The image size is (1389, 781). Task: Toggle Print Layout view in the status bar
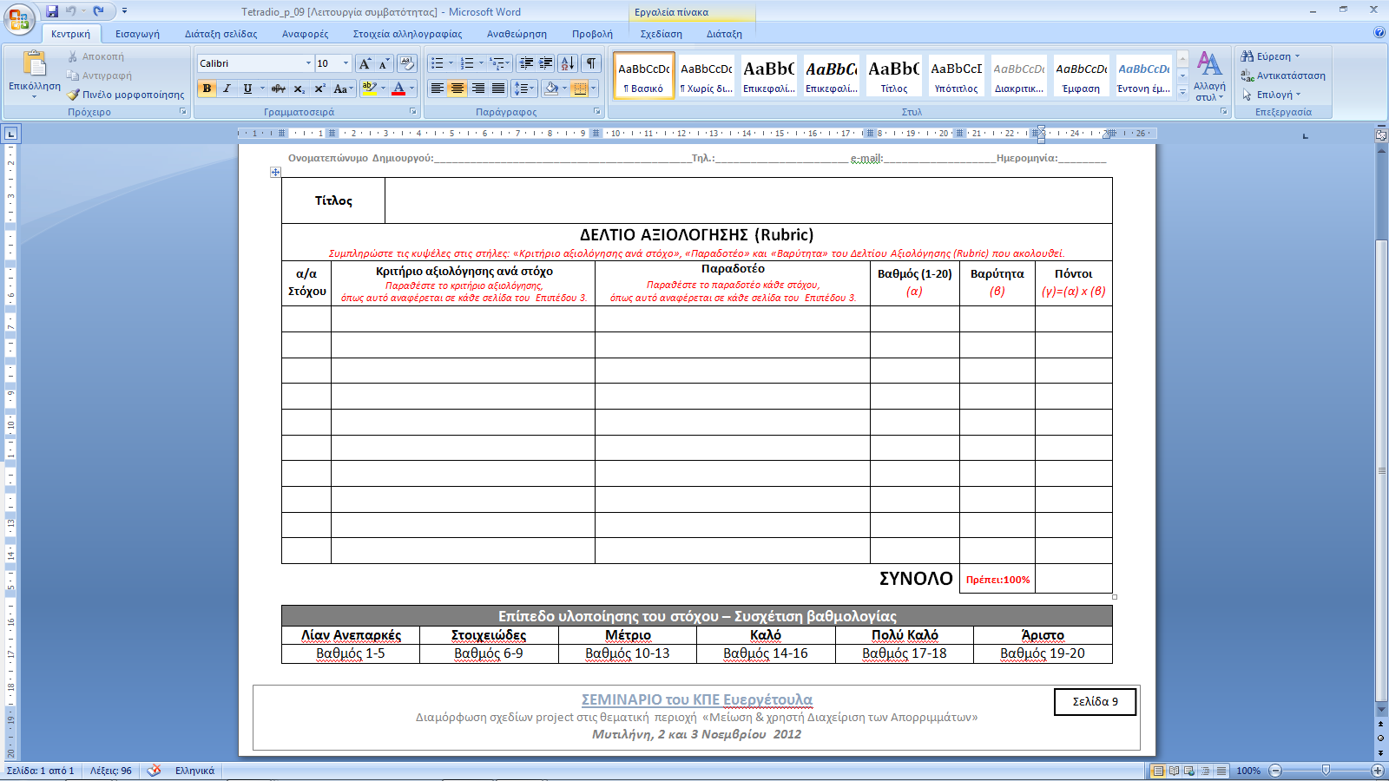1158,771
